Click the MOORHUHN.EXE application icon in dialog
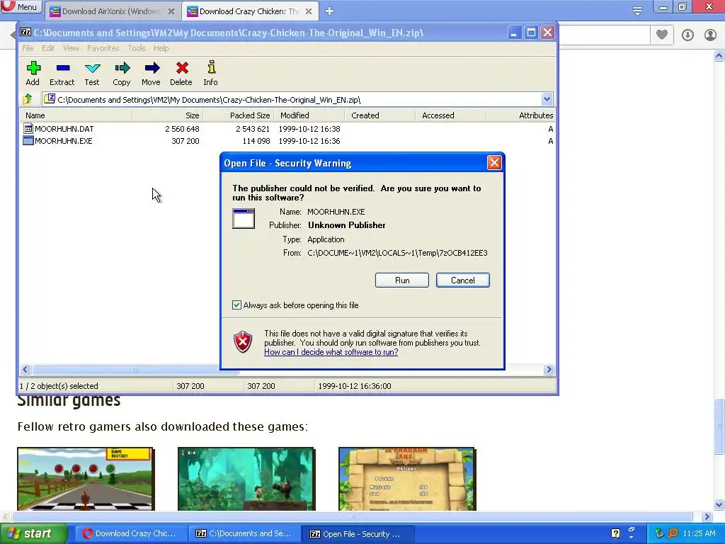Image resolution: width=725 pixels, height=544 pixels. pos(244,218)
